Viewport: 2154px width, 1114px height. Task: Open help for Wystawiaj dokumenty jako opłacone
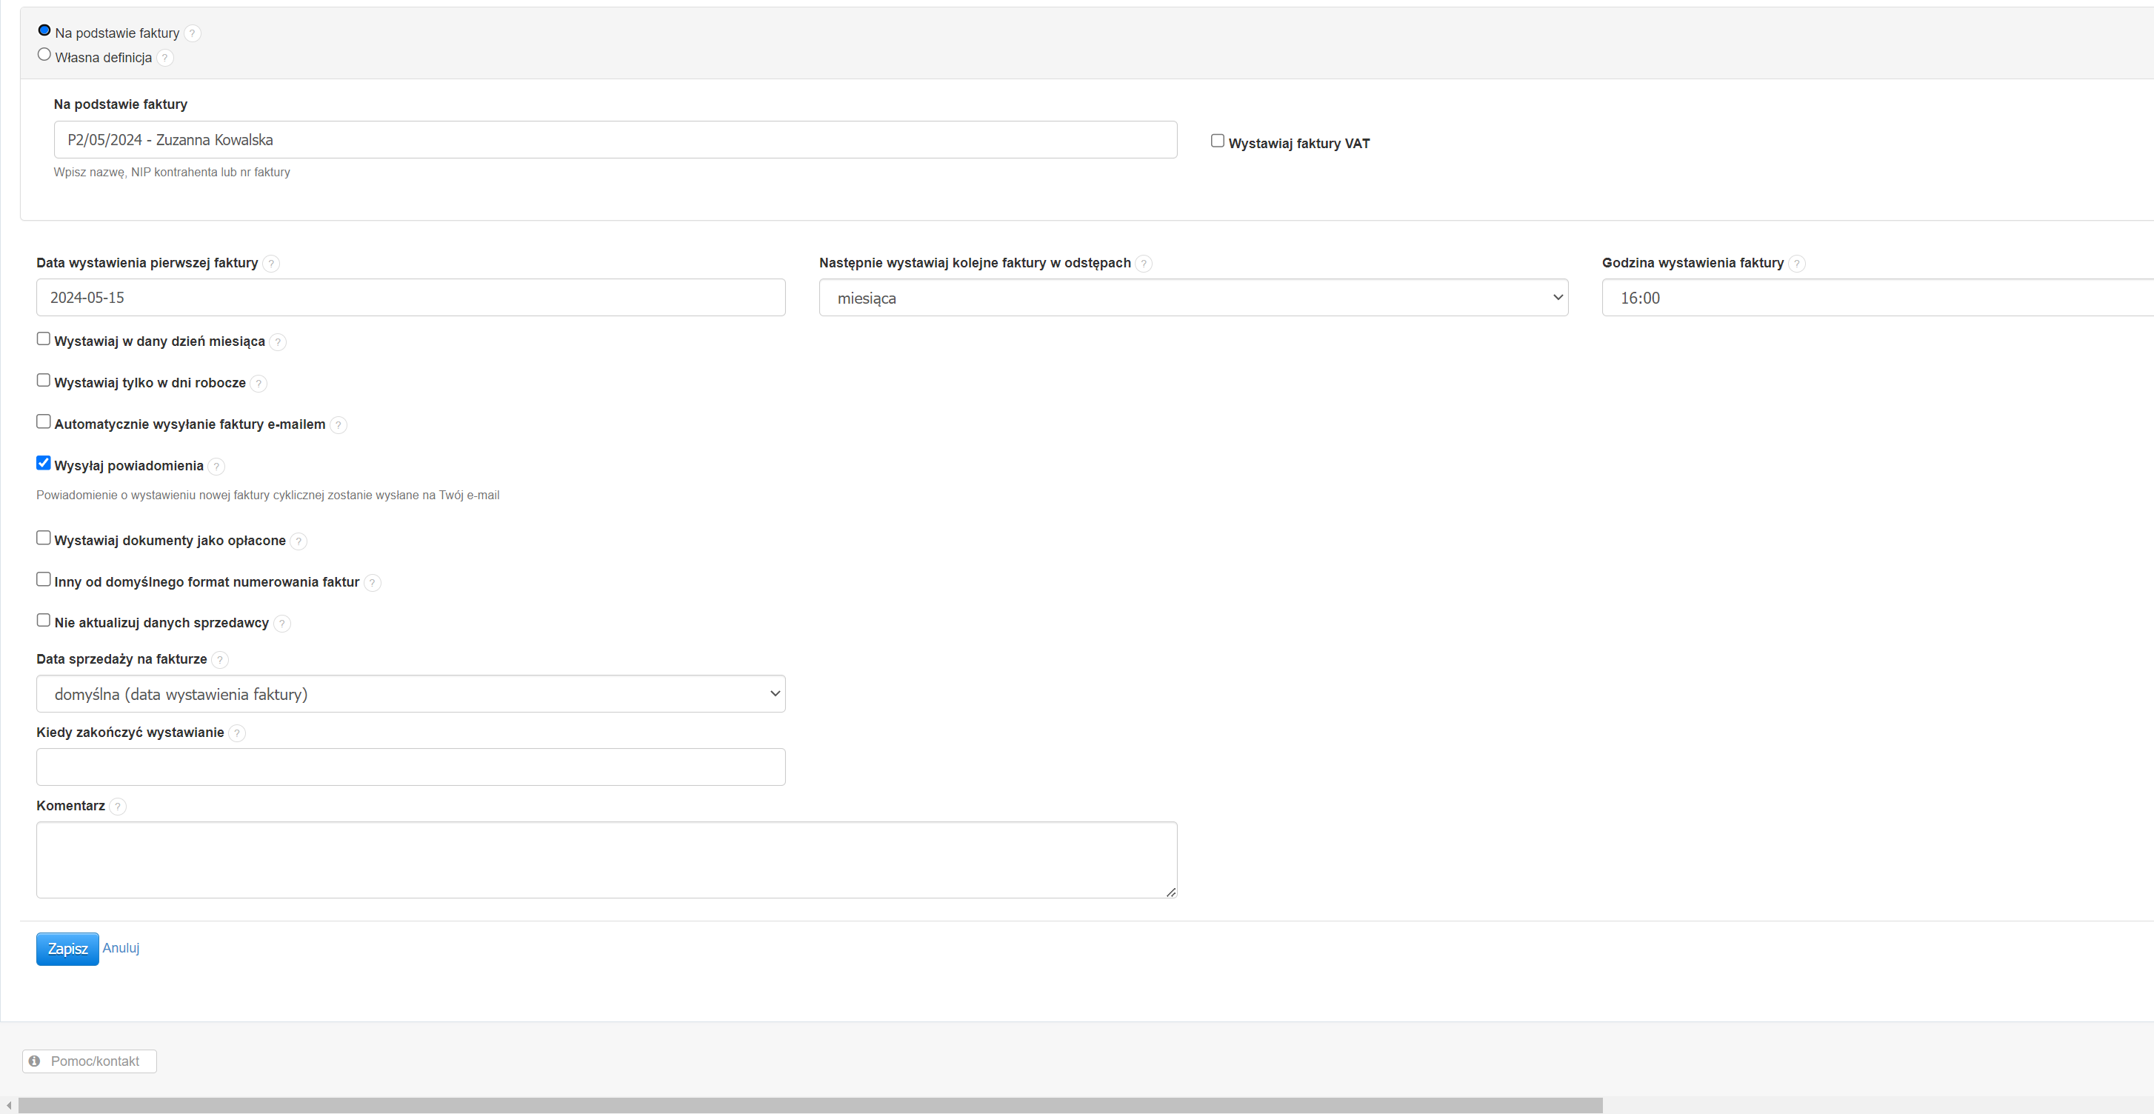(299, 541)
